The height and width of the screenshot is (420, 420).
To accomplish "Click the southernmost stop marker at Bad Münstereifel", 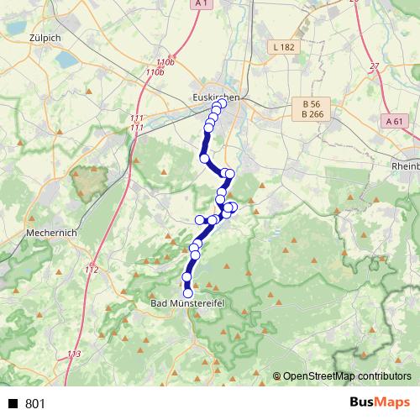I will click(188, 293).
